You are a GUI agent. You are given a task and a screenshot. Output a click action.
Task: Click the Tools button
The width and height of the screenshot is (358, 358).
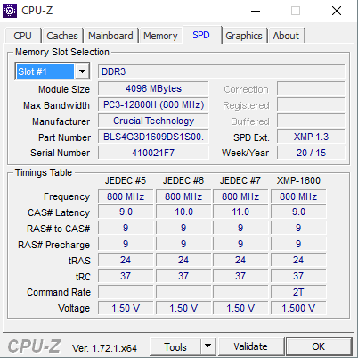click(175, 346)
